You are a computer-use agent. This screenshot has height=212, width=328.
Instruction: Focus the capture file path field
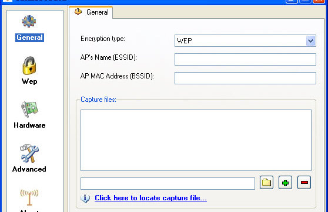[168, 183]
